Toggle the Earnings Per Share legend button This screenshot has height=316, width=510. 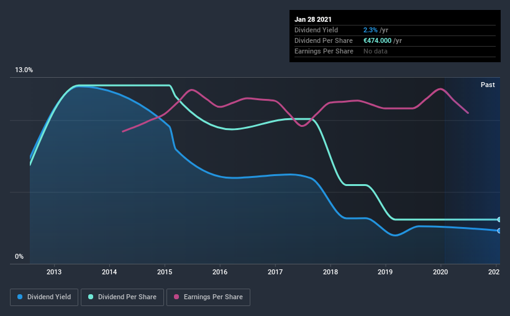click(x=208, y=297)
